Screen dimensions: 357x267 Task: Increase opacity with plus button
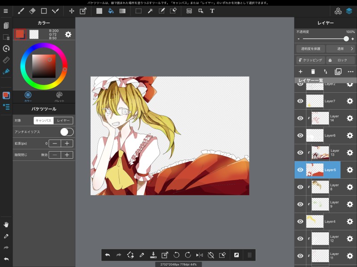tap(353, 39)
